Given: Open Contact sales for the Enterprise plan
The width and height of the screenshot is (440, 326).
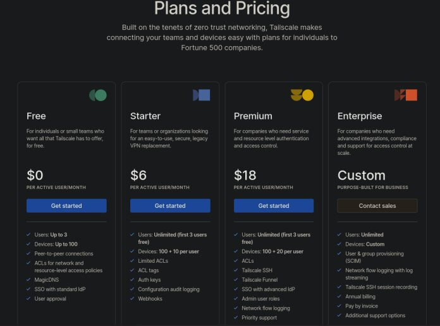Looking at the screenshot, I should pos(377,206).
